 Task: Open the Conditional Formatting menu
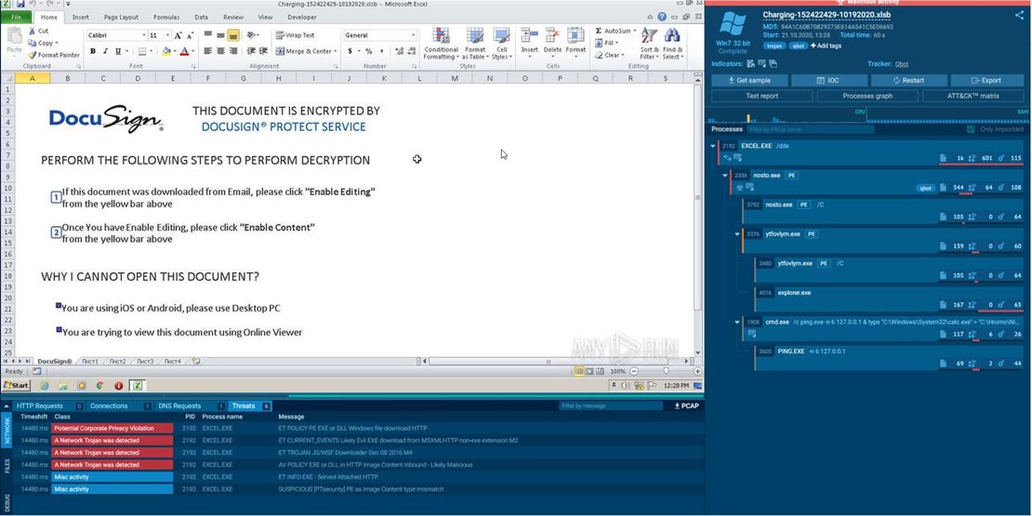tap(441, 44)
